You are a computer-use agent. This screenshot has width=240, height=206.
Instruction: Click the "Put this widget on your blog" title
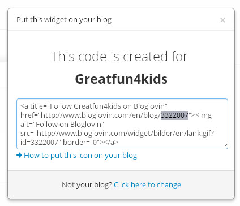(x=64, y=20)
